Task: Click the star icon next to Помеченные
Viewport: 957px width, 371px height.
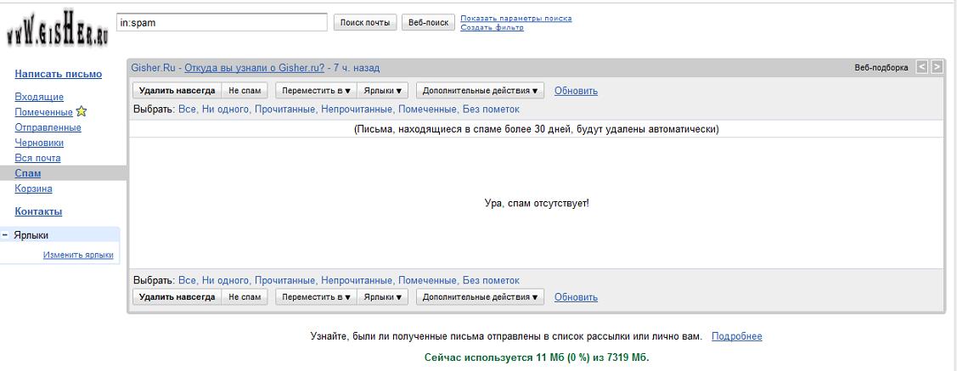Action: point(82,112)
